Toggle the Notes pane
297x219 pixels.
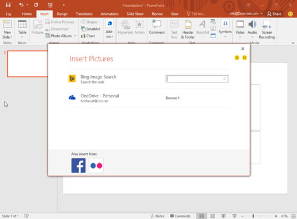coord(157,216)
